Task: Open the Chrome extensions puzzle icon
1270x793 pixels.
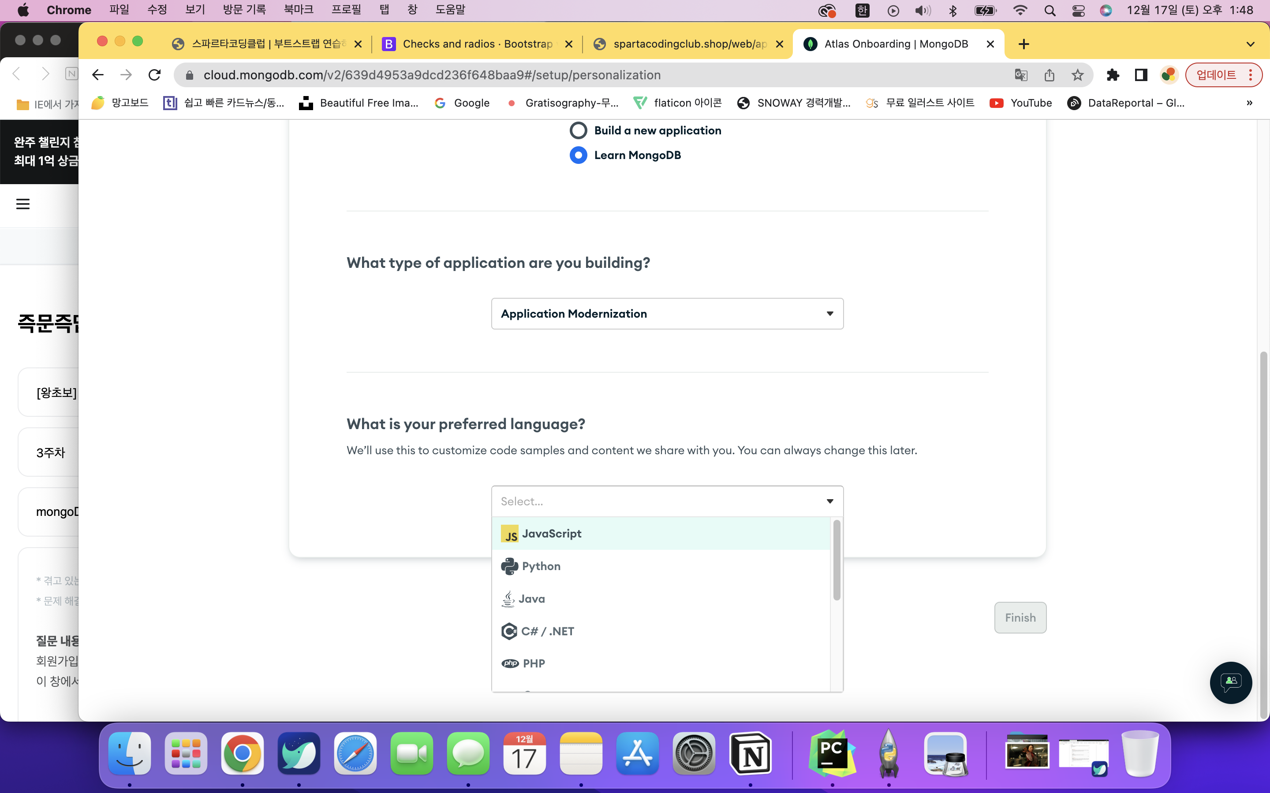Action: [1113, 75]
